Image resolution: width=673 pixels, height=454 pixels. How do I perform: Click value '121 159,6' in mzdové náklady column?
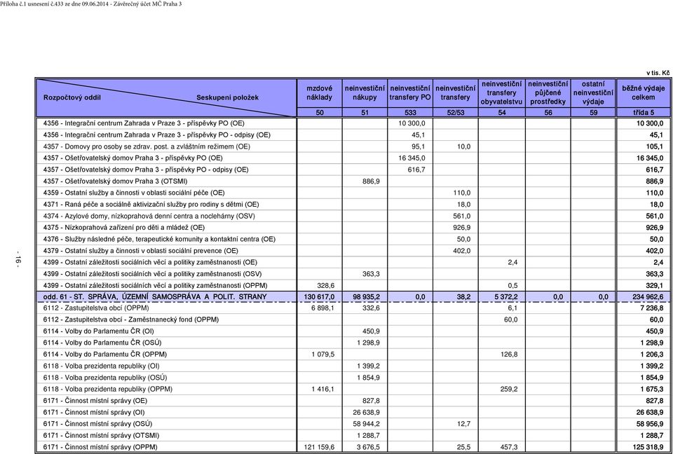[320, 447]
